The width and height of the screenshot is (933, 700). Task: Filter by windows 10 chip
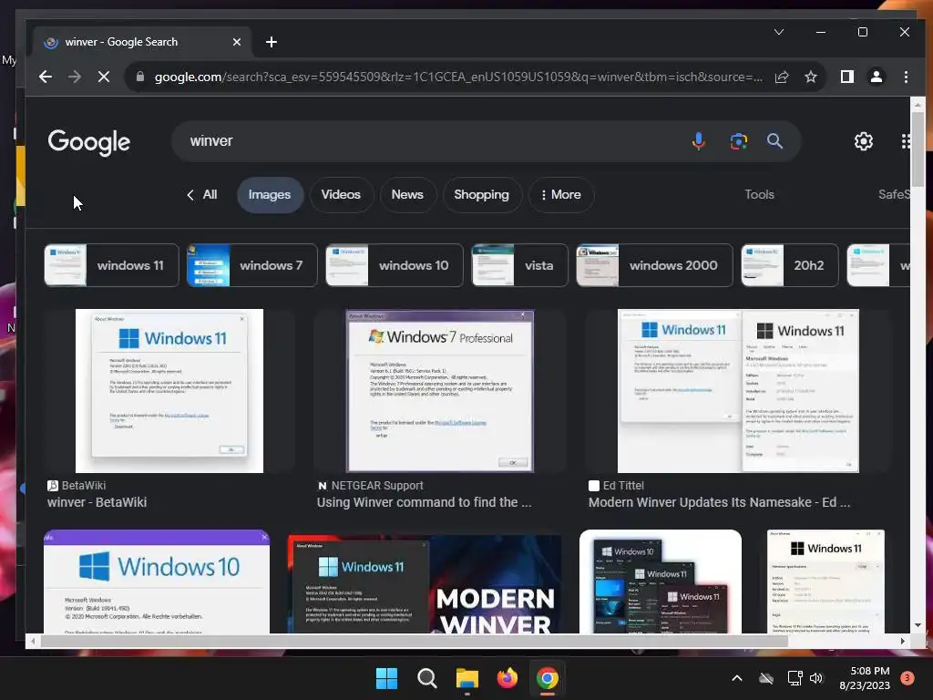395,265
